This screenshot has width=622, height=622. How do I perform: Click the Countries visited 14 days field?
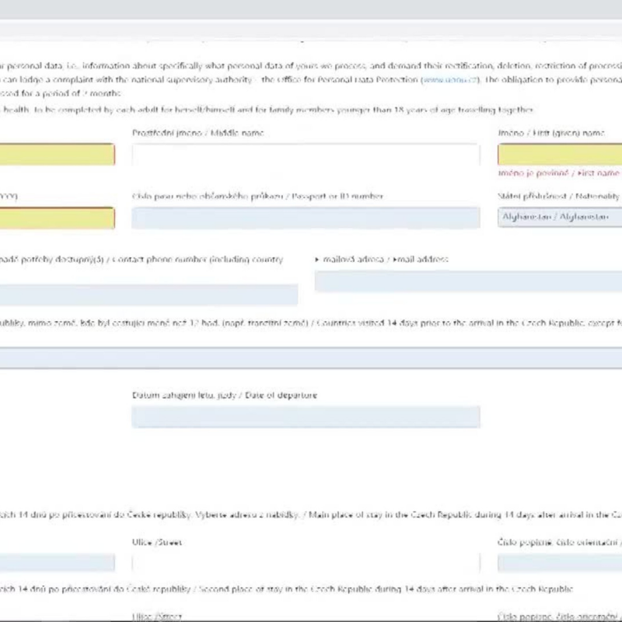pos(311,358)
